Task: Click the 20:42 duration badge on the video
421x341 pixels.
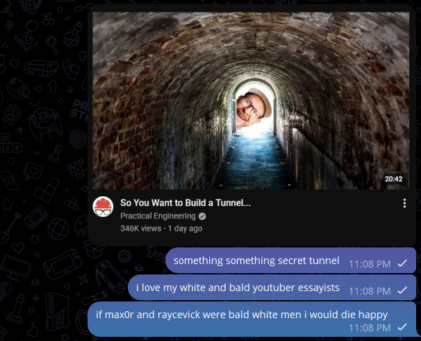Action: (x=393, y=179)
